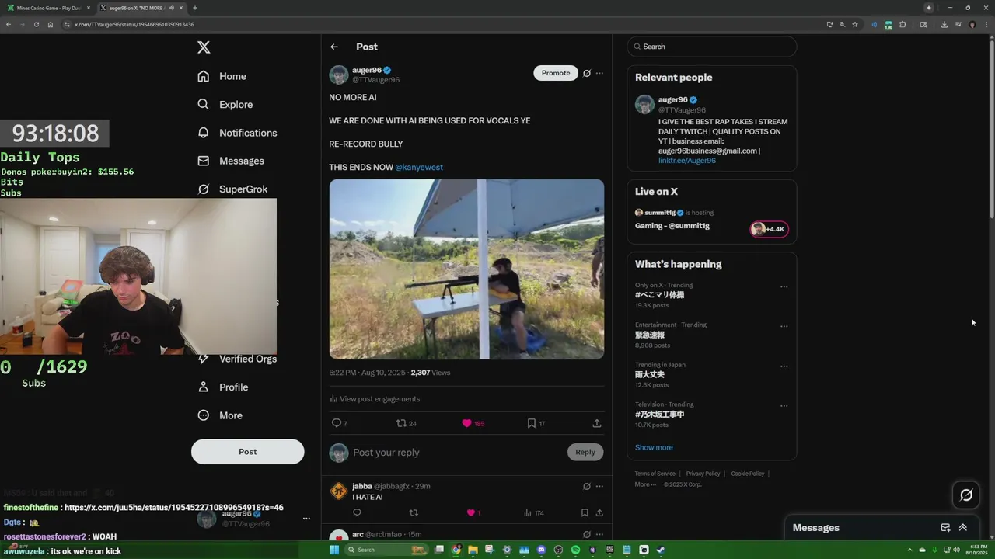Click the views chart icon showing 174
Viewport: 995px width, 559px height.
[x=533, y=512]
